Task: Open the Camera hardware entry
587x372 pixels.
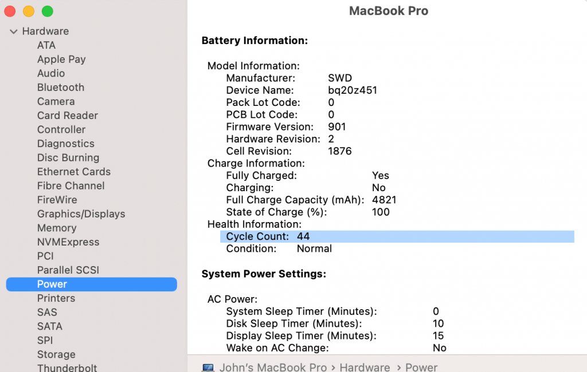Action: point(56,102)
